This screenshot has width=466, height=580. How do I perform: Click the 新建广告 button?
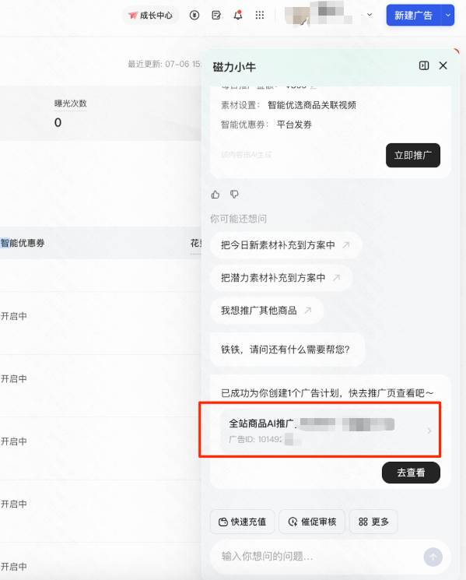click(x=413, y=15)
